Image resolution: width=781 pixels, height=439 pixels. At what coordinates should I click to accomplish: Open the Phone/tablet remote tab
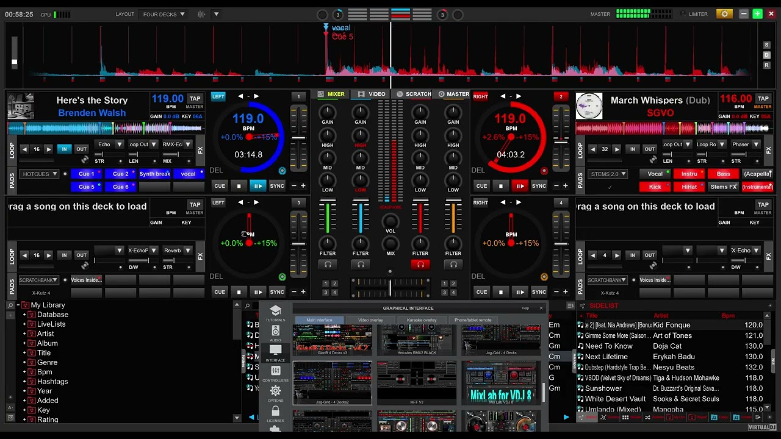(x=473, y=320)
